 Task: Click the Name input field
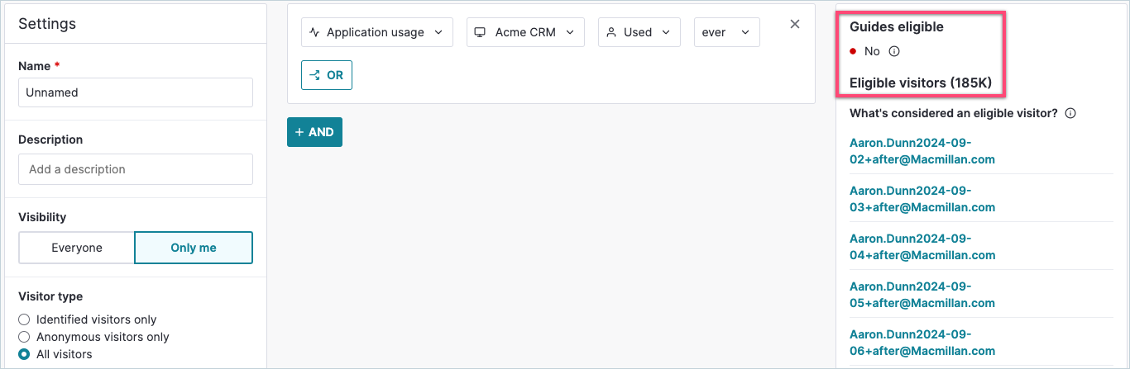136,92
